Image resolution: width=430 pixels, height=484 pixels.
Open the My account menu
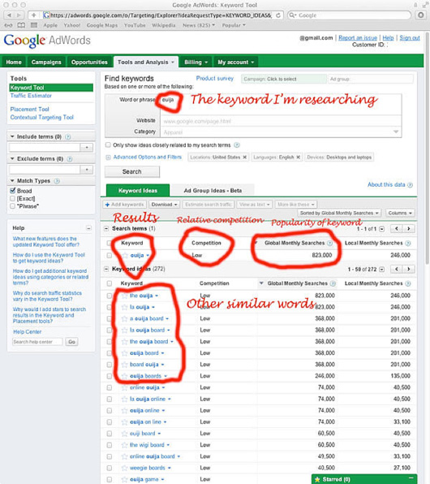[236, 62]
